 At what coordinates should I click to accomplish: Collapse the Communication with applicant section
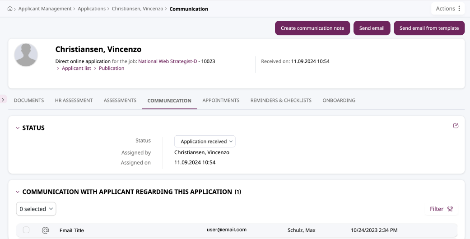tap(18, 192)
